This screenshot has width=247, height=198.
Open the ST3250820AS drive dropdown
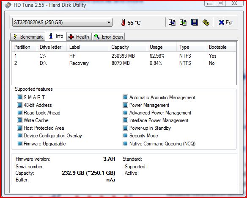pos(62,22)
